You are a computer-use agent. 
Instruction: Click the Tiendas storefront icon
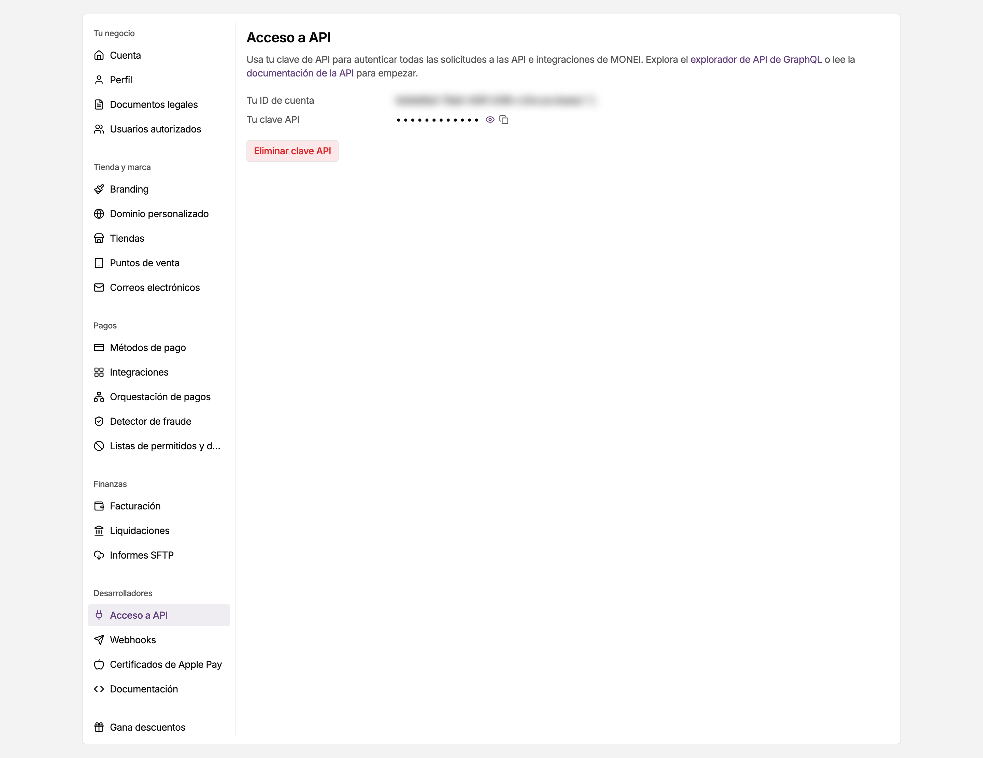coord(99,239)
